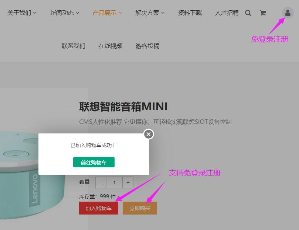Screen dimensions: 299x230
Task: Click the user account avatar icon
Action: tap(288, 13)
